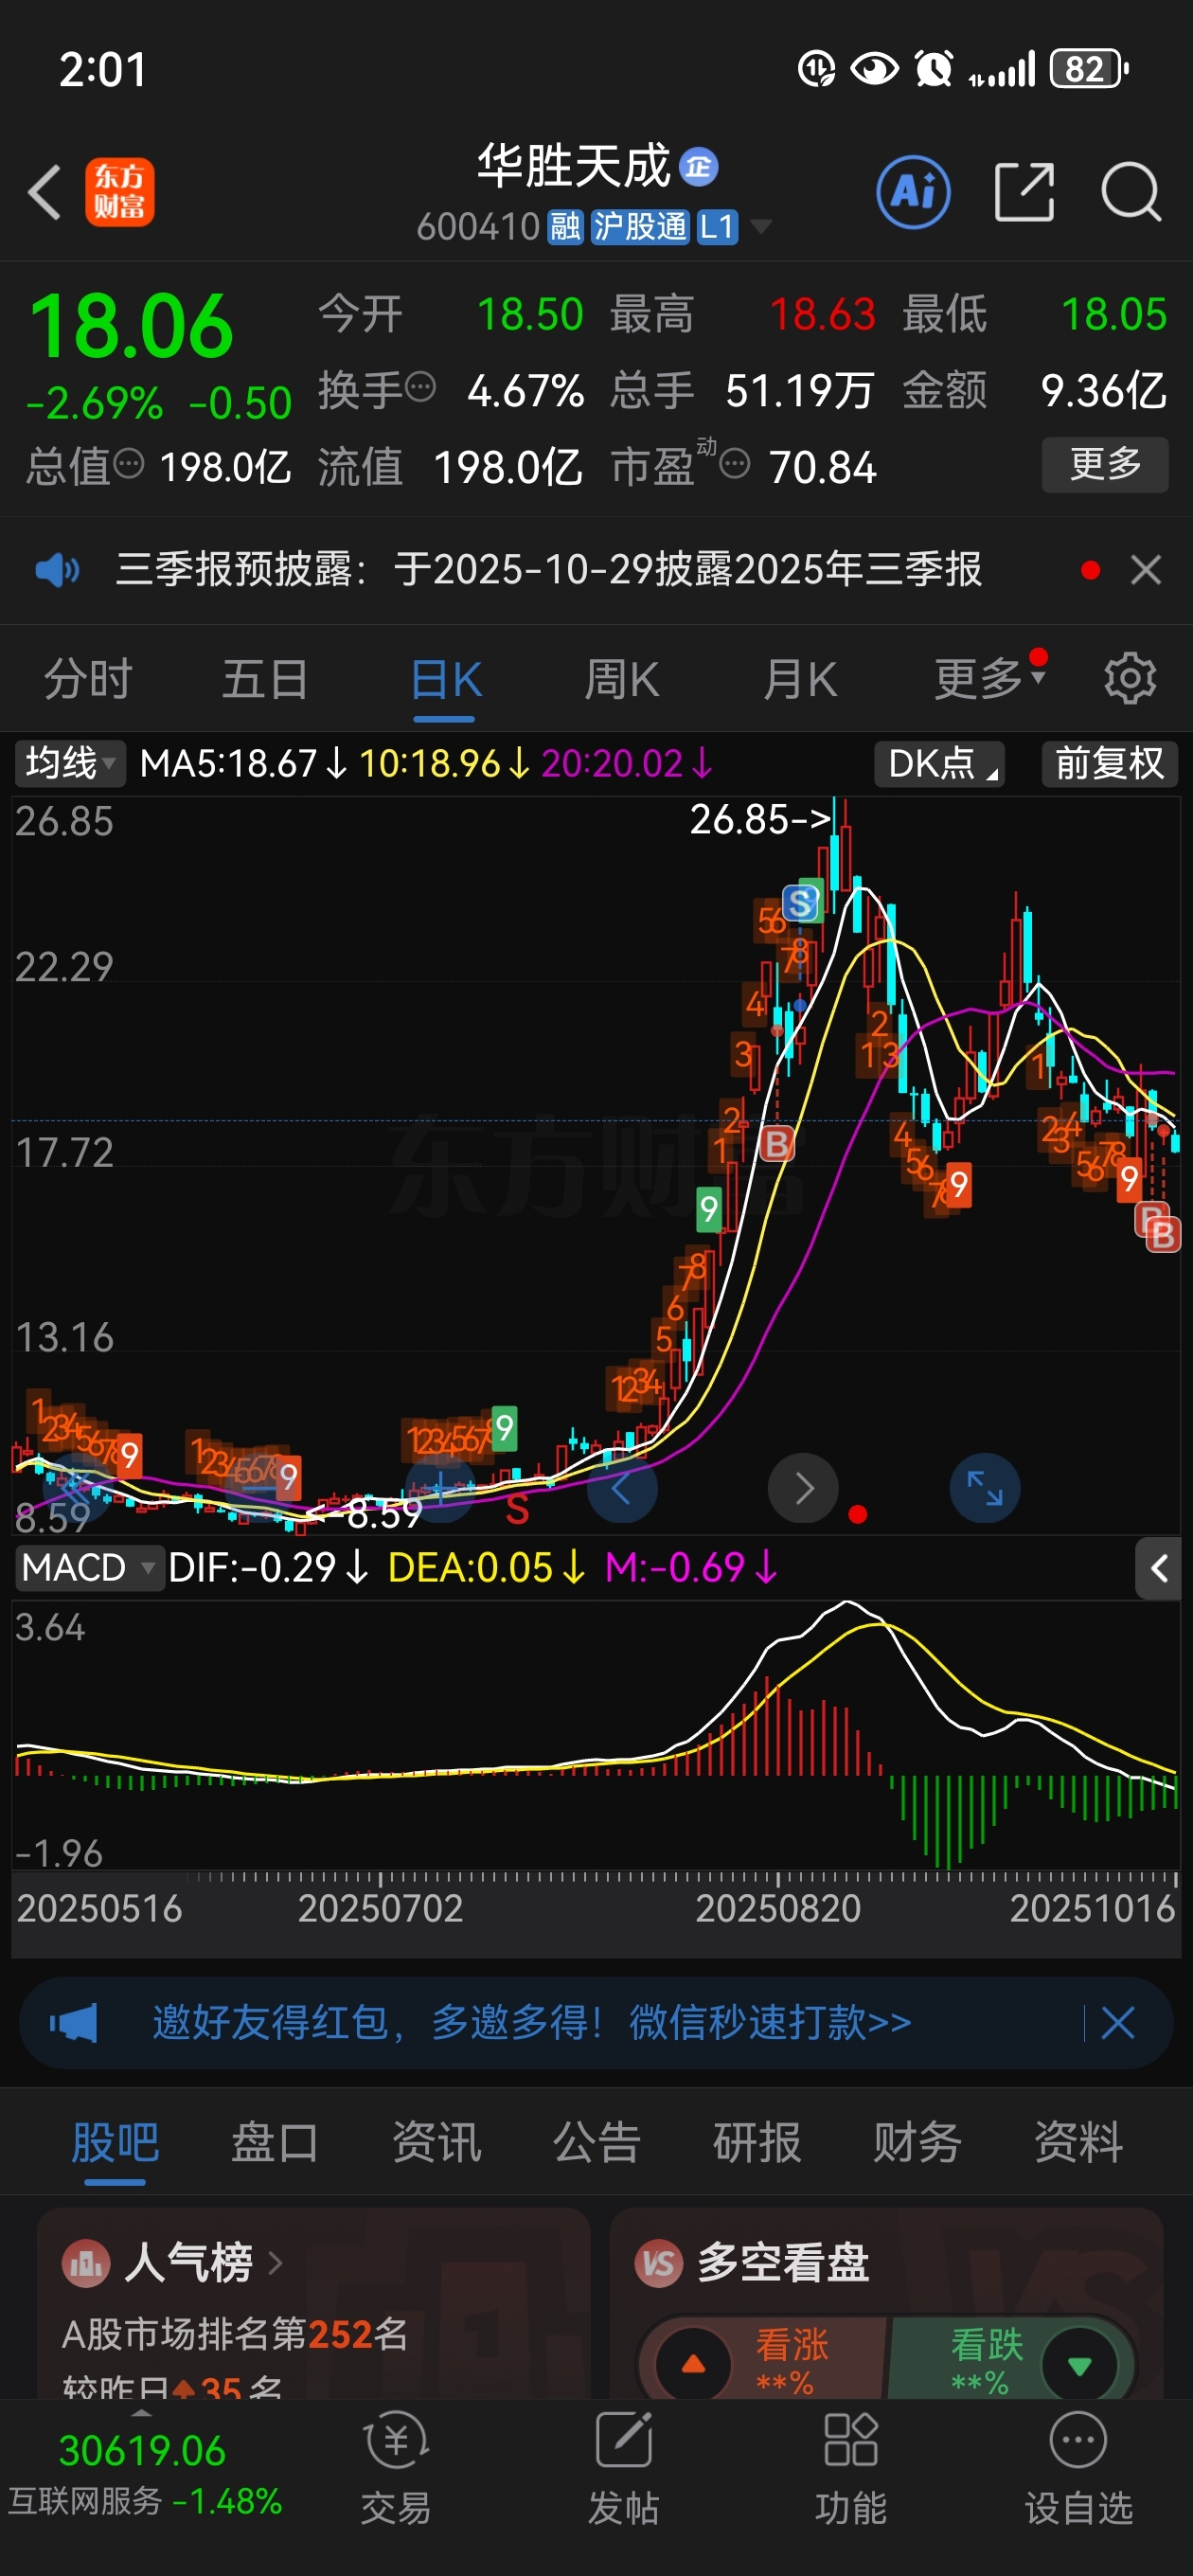Open the MACD indicator dropdown

pyautogui.click(x=89, y=1567)
